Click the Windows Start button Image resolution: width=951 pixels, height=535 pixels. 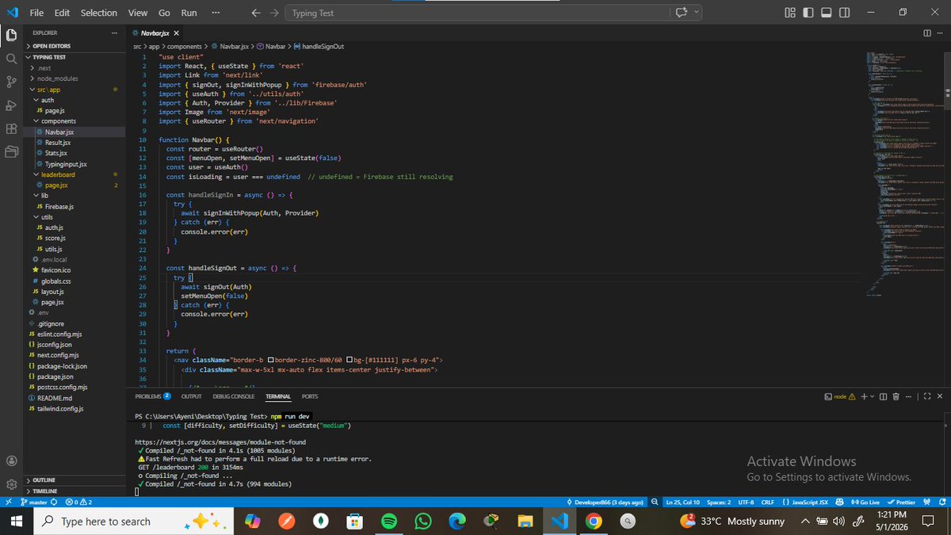[x=17, y=521]
